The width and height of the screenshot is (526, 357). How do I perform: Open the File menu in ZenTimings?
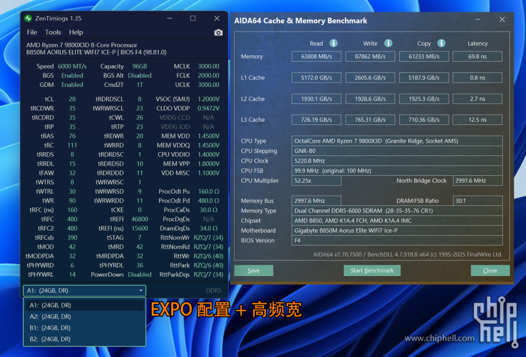click(x=32, y=32)
